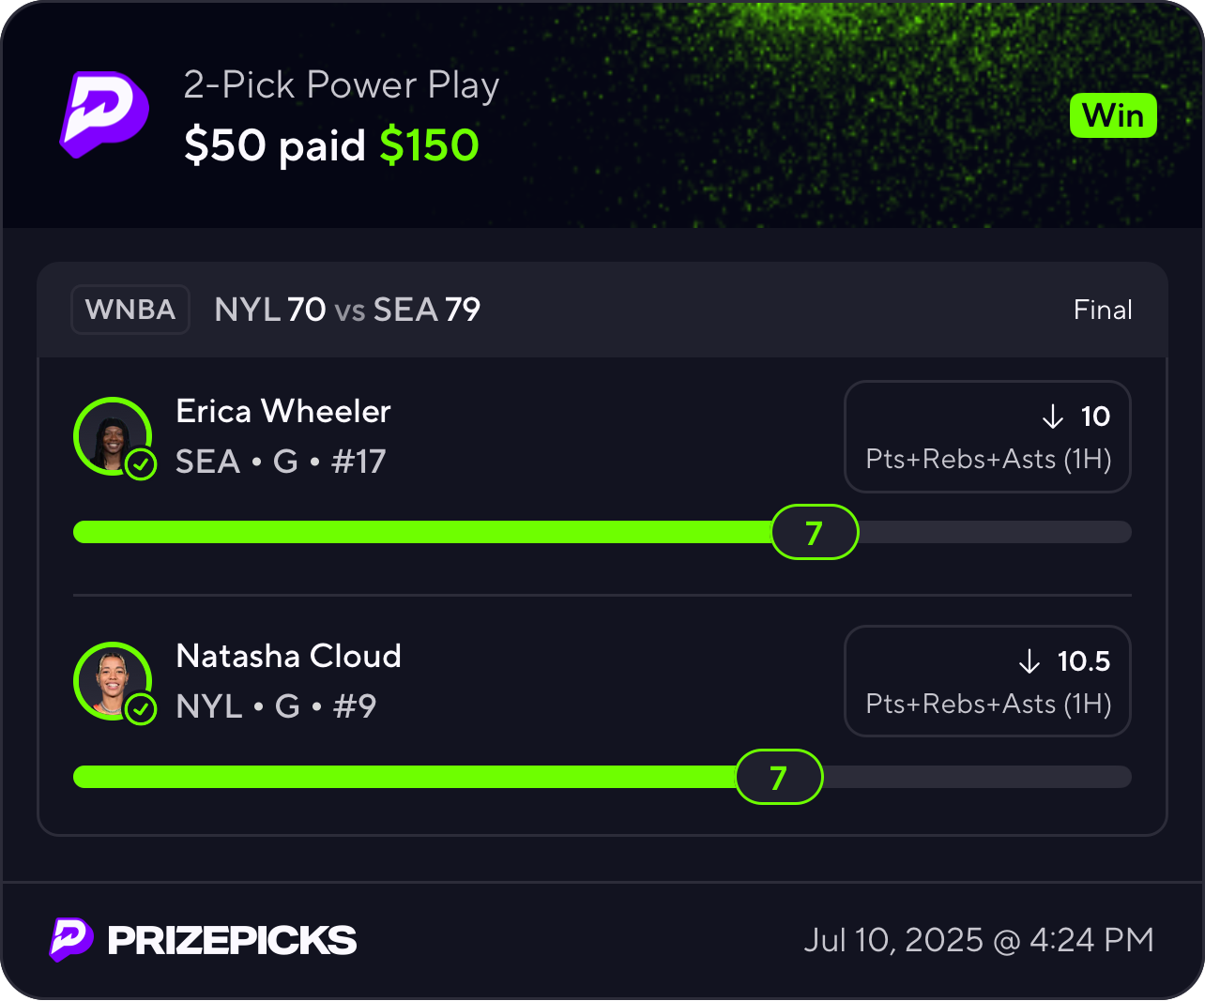The height and width of the screenshot is (1001, 1205).
Task: Open Natasha Cloud's player photo
Action: [113, 681]
